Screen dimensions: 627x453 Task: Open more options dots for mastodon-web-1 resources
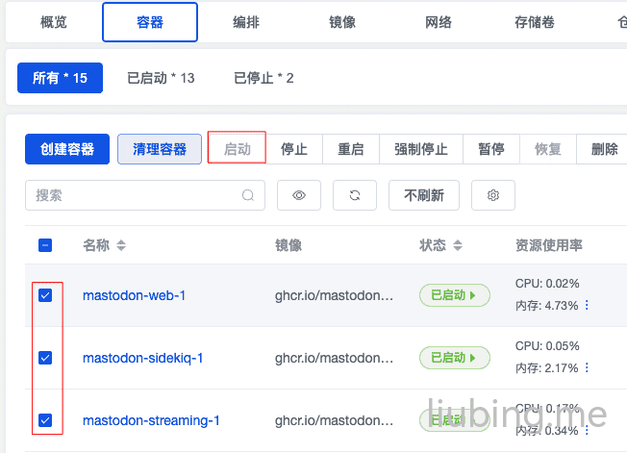(x=587, y=306)
